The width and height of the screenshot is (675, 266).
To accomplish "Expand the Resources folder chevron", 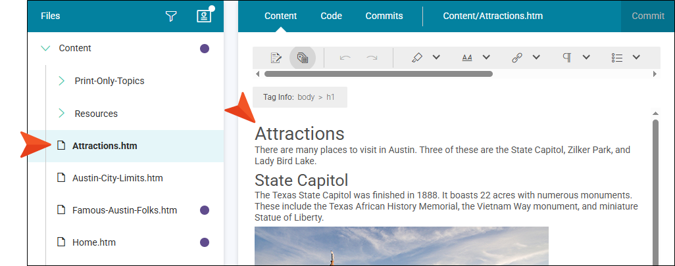I will pos(62,114).
